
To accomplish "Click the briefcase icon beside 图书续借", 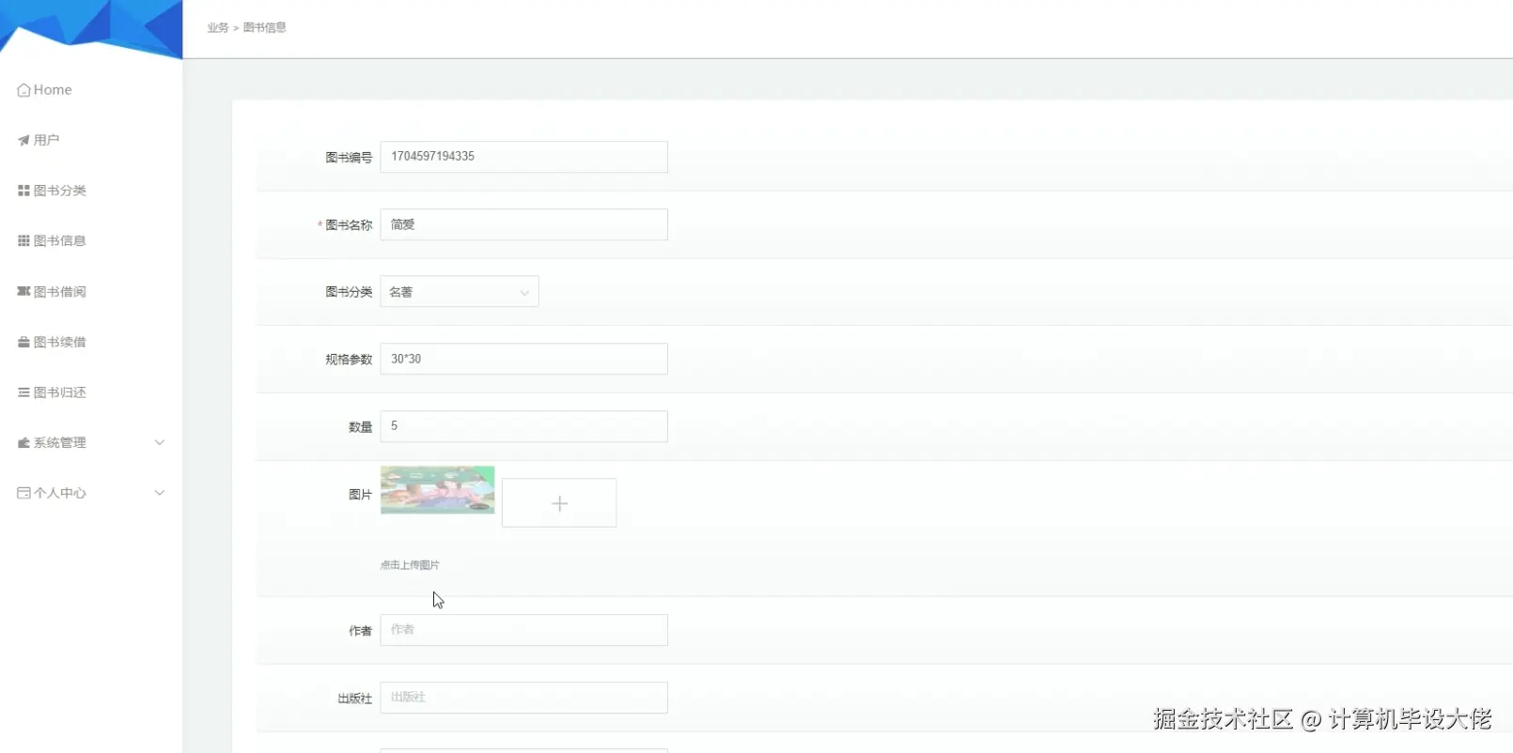I will [23, 342].
